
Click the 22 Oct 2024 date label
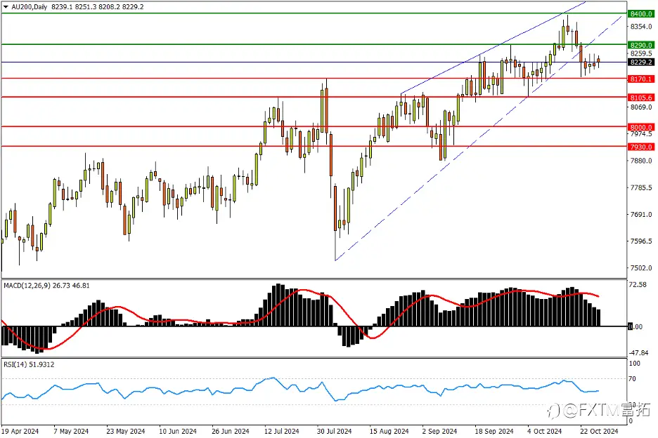(x=599, y=431)
